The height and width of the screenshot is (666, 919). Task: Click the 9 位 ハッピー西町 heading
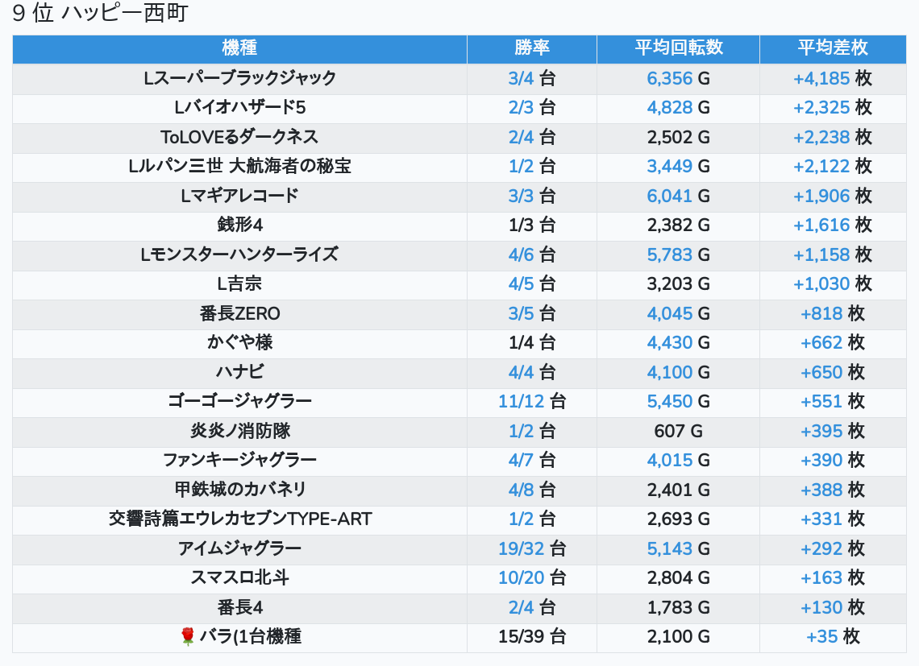point(100,13)
